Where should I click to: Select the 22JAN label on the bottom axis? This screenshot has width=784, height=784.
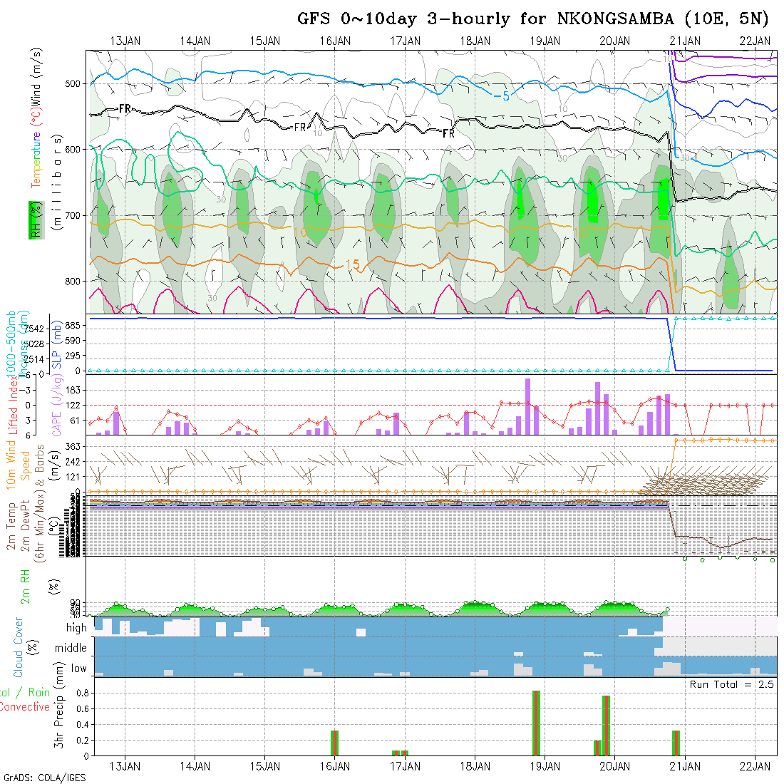point(755,766)
